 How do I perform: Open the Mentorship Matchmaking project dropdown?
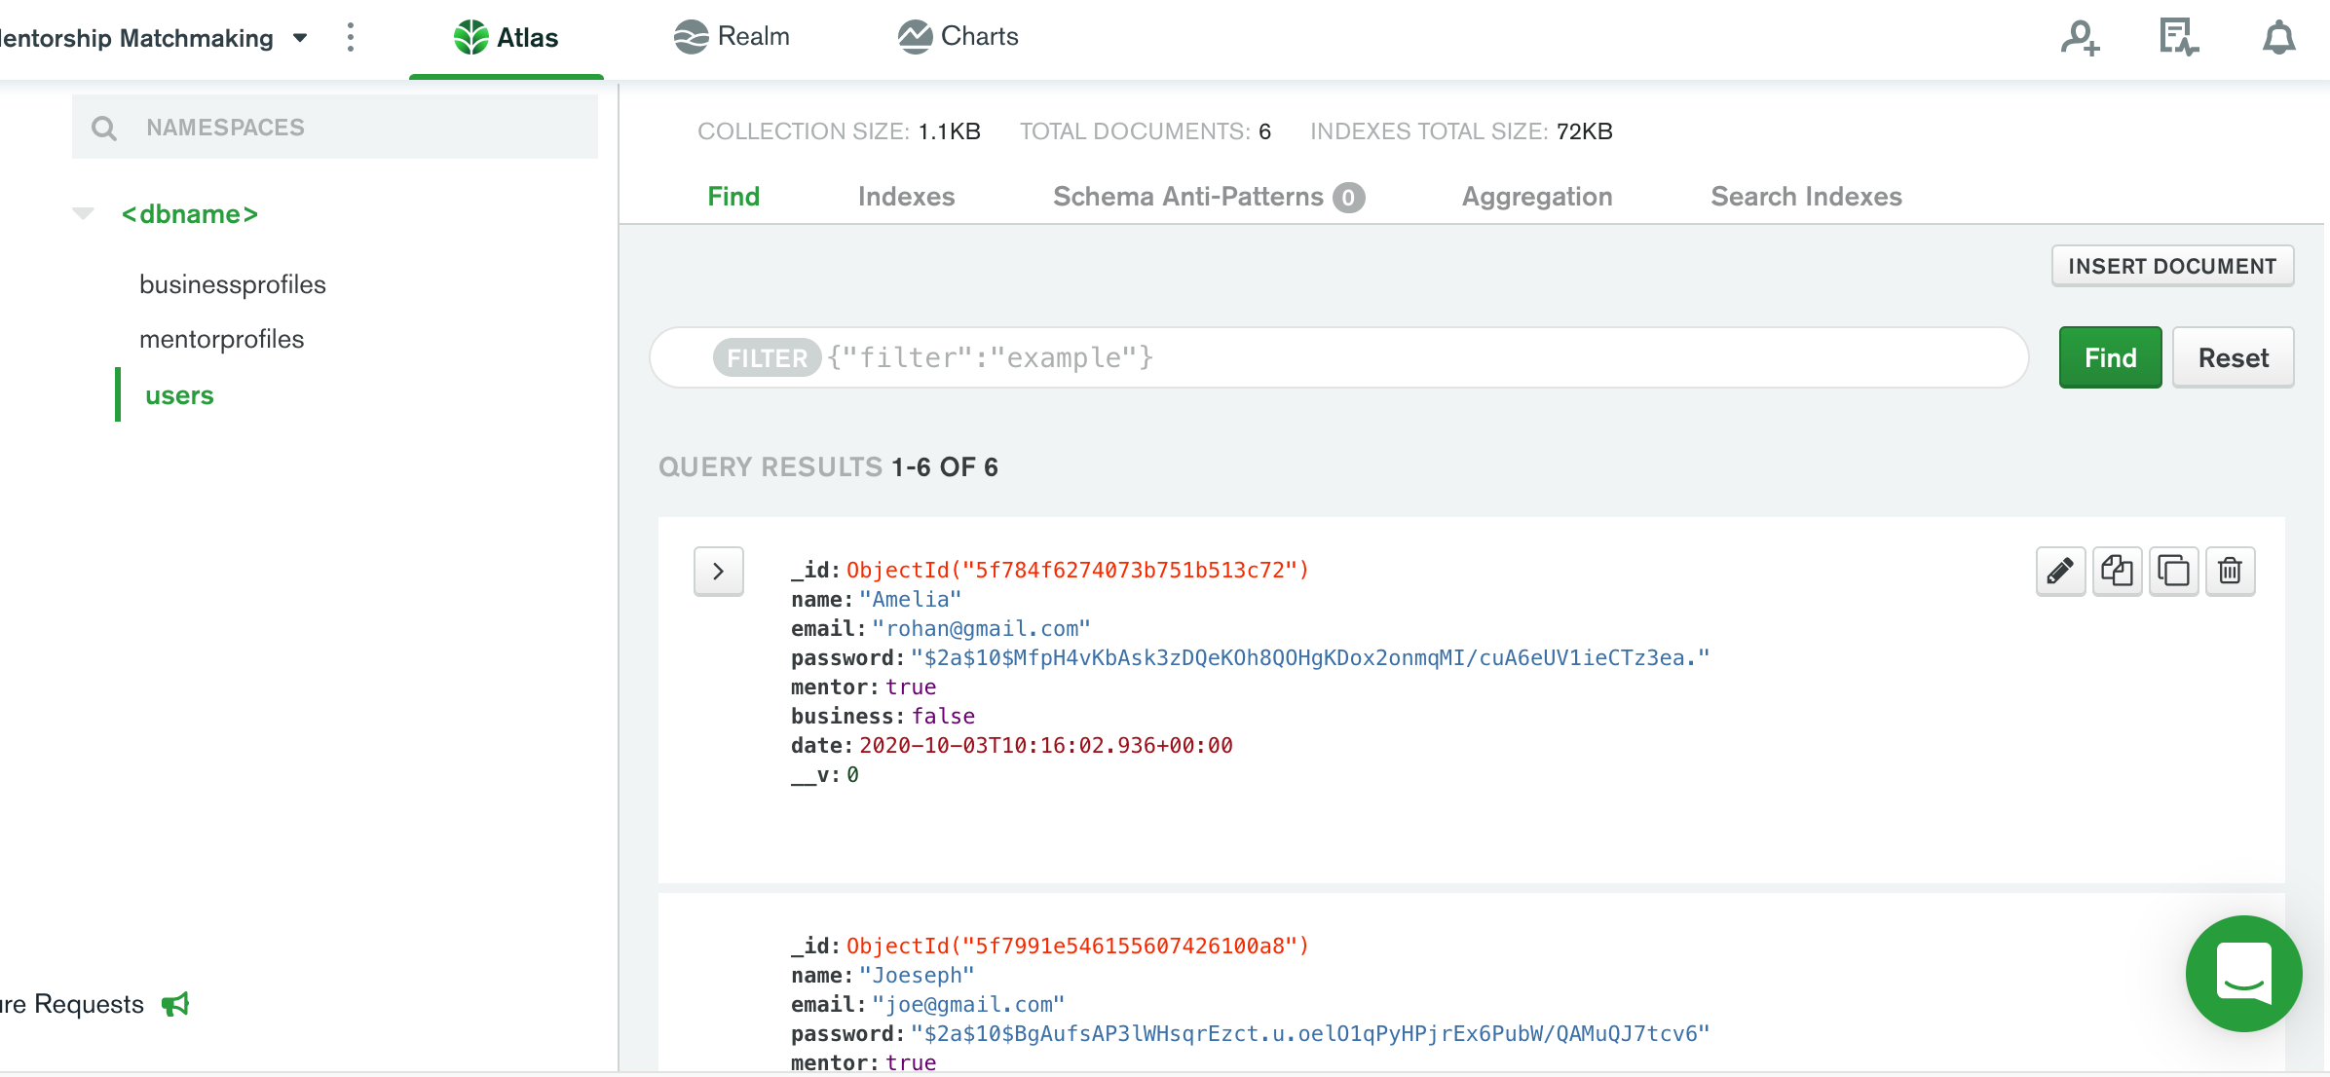300,39
